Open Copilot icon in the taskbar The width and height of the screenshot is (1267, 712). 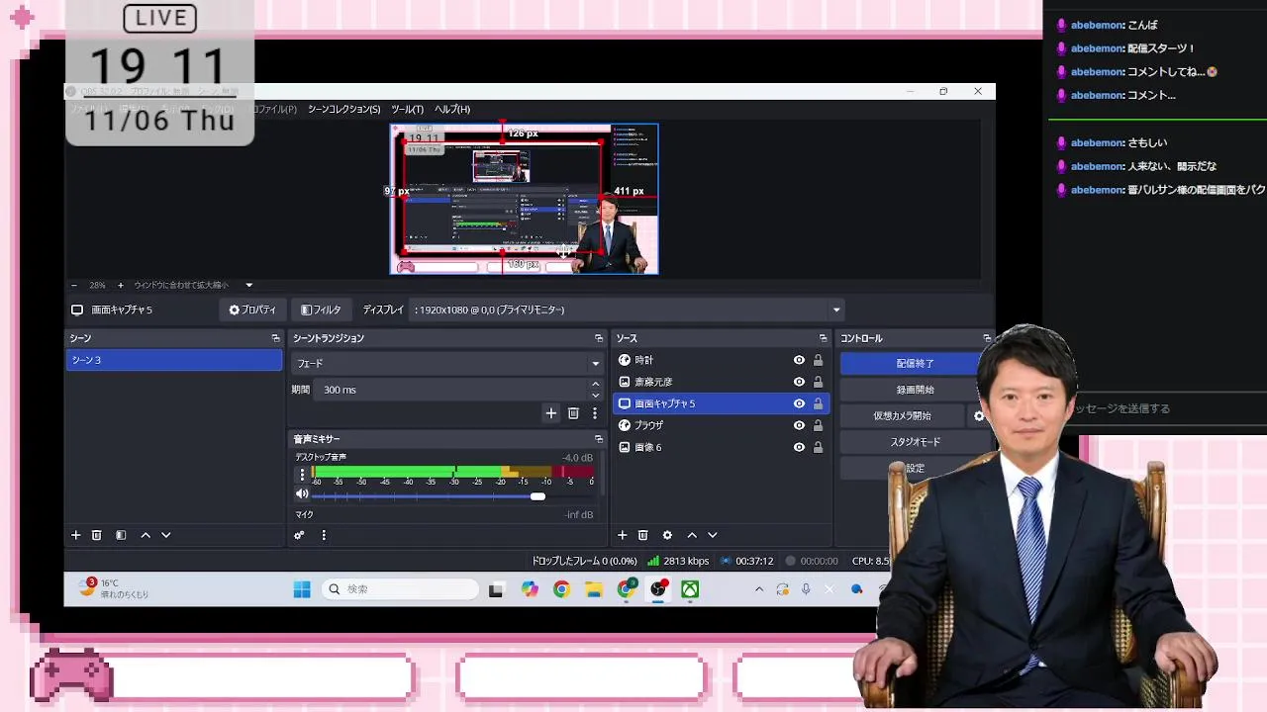pos(530,589)
